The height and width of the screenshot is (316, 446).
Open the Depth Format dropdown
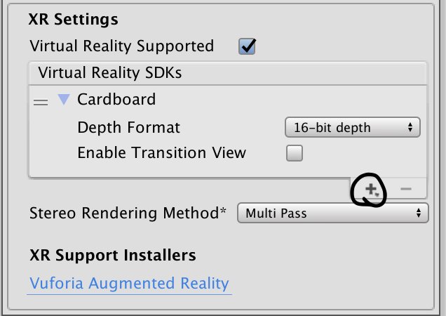coord(352,128)
